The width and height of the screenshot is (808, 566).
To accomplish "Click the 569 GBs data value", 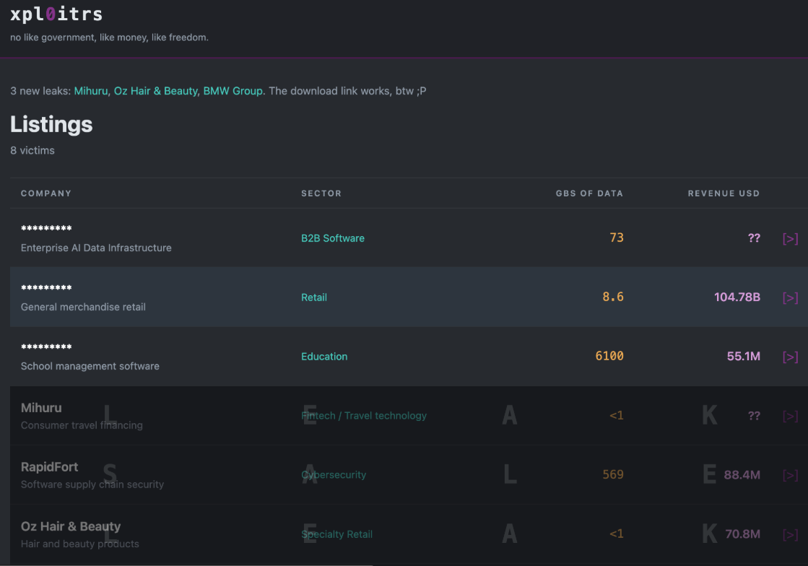I will tap(613, 475).
